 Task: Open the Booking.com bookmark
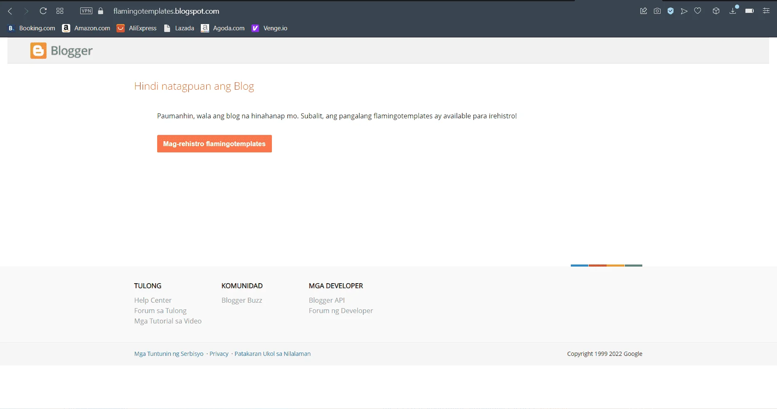32,28
